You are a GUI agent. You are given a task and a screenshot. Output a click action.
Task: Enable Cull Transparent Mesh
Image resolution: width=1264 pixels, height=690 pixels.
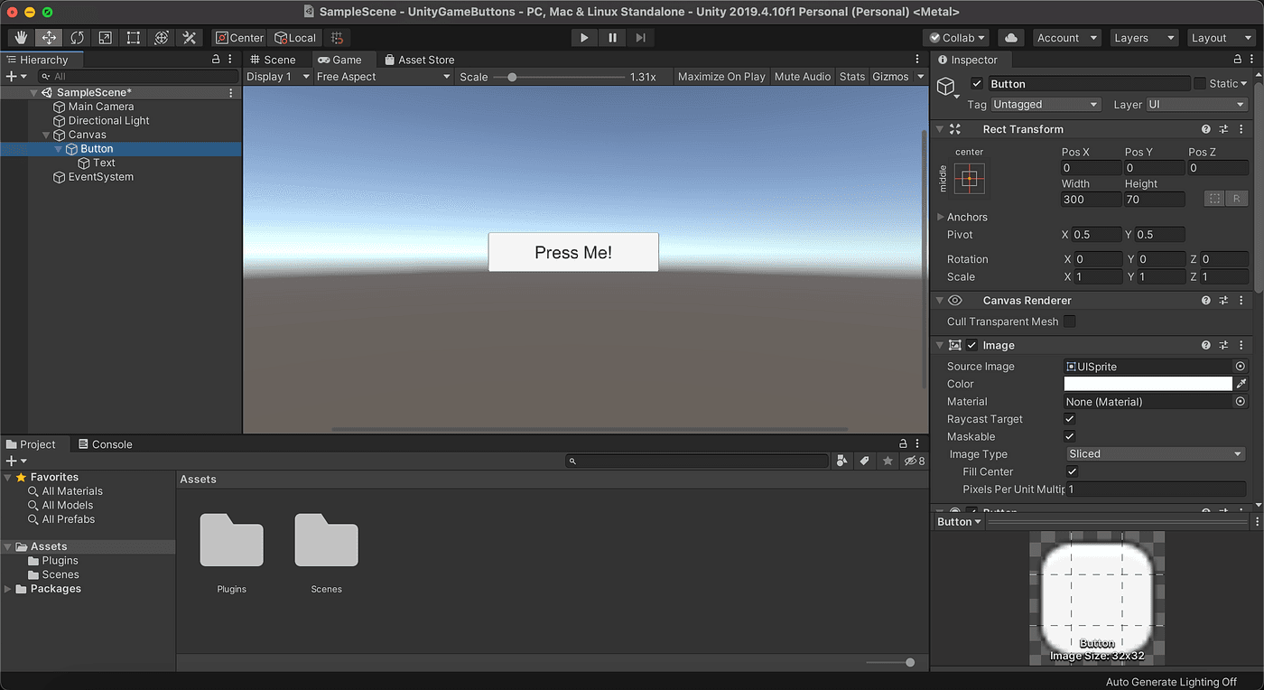pyautogui.click(x=1070, y=322)
